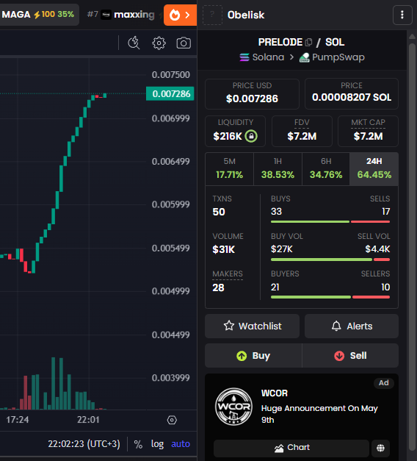Toggle auto scale on chart
417x461 pixels.
coord(181,444)
